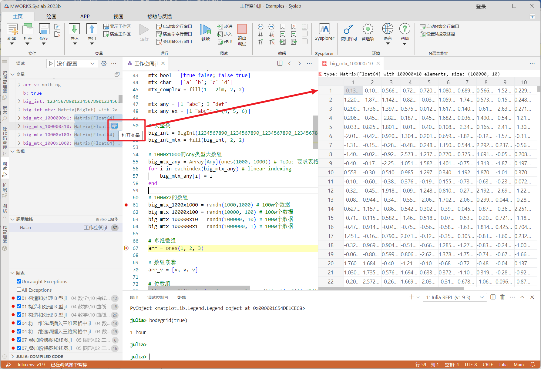541x369 pixels.
Task: Click the red Exit Debug (退出调试) icon
Action: coord(242,29)
